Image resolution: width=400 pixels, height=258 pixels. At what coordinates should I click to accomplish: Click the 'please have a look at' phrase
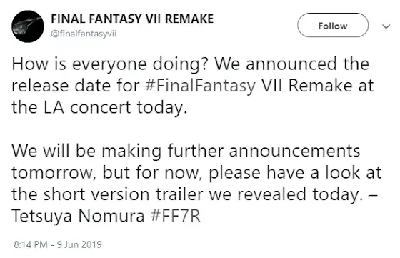[295, 172]
